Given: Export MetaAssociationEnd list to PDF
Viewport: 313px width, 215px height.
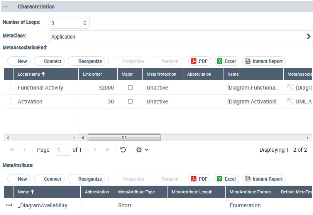Looking at the screenshot, I should [x=200, y=61].
